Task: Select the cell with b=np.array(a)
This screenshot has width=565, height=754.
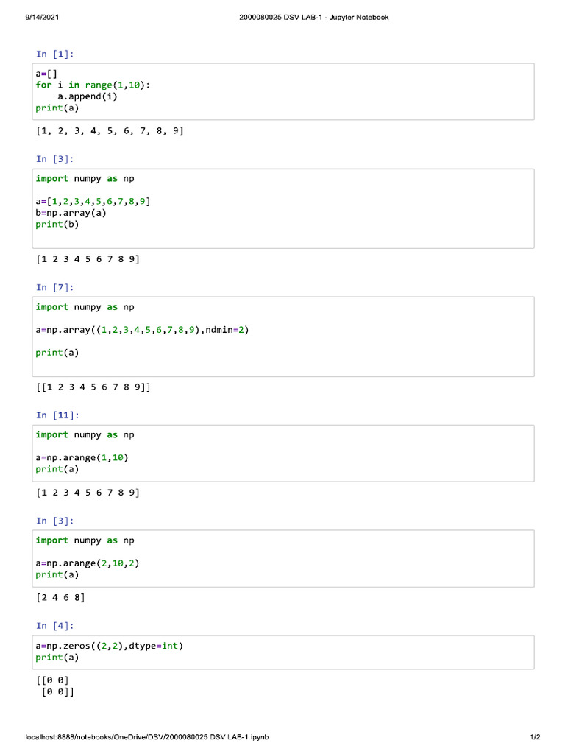Action: pos(283,208)
